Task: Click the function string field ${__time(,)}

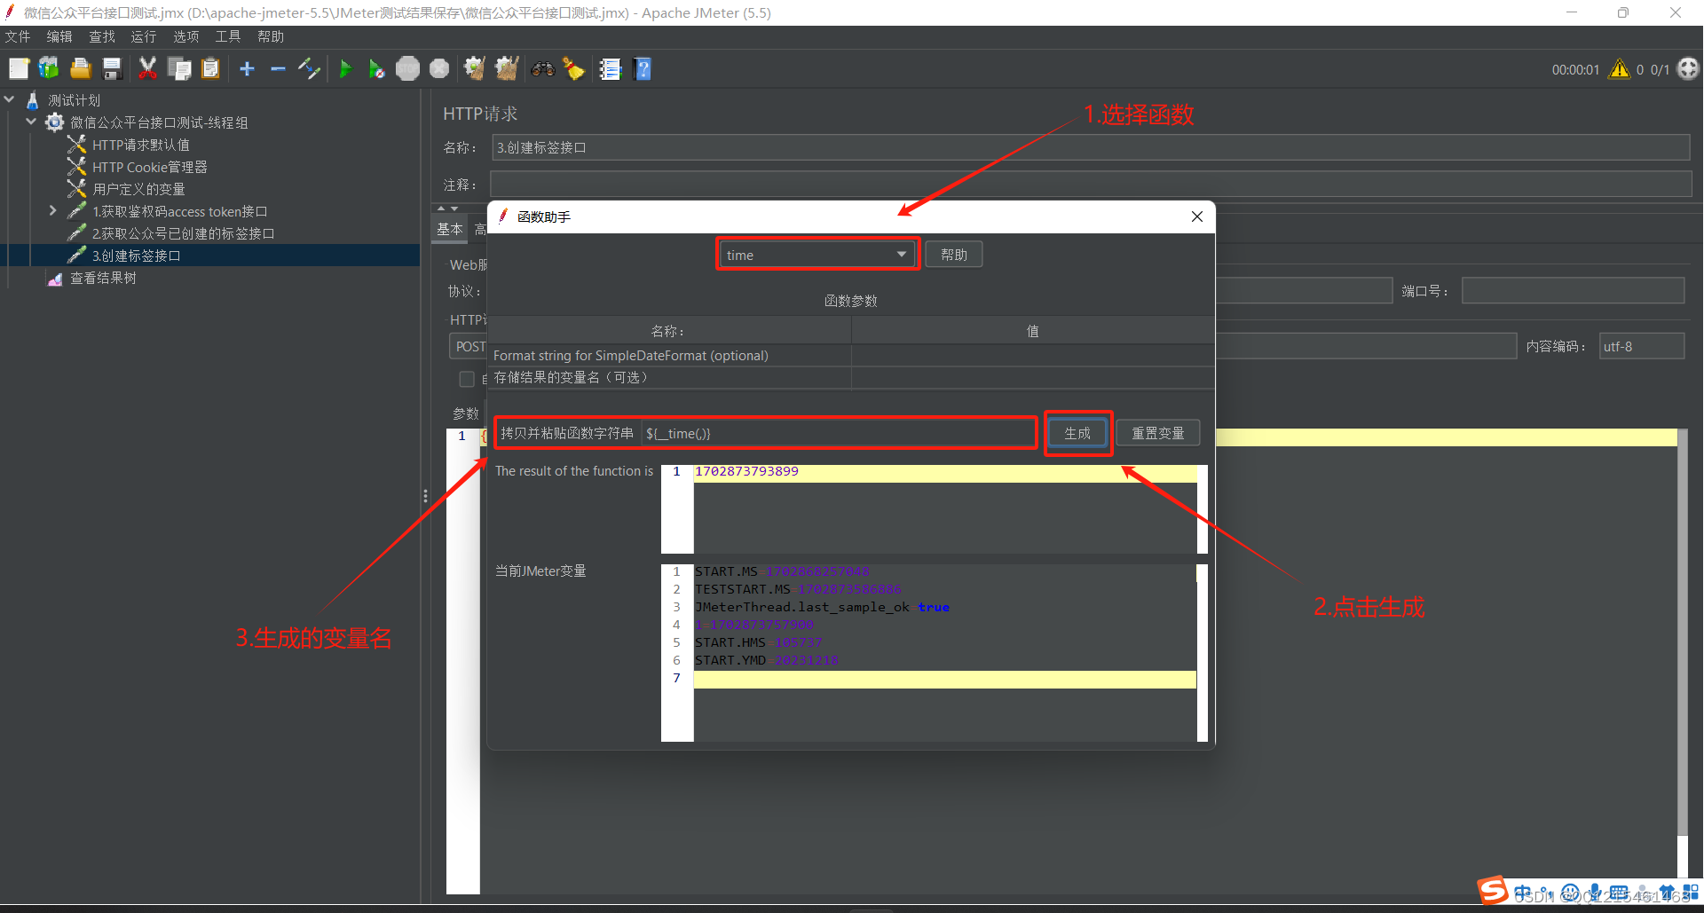Action: click(838, 433)
